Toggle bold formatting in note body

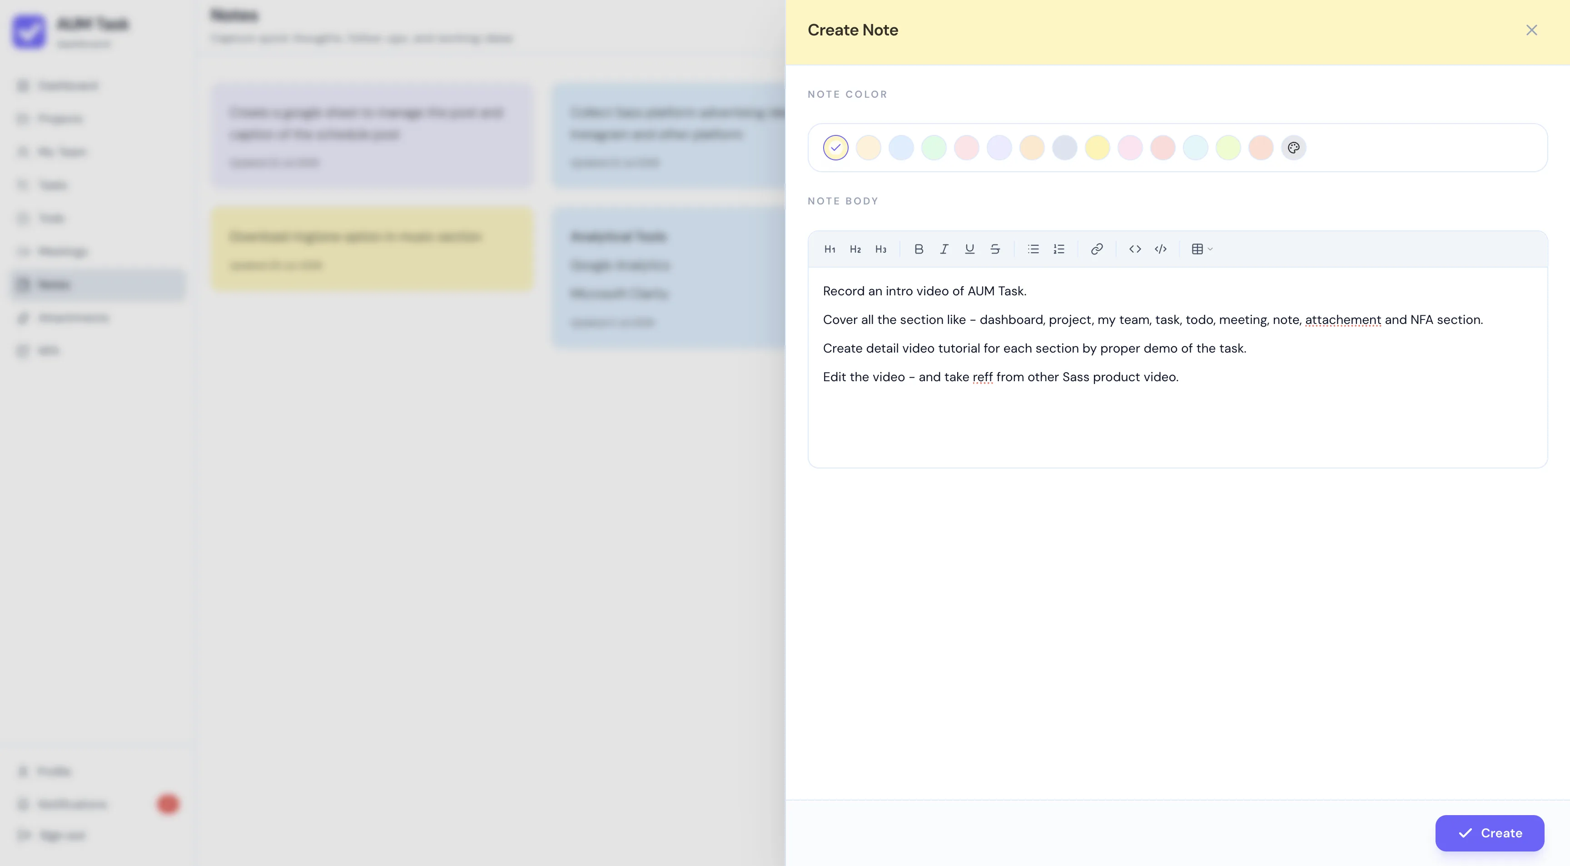point(919,249)
